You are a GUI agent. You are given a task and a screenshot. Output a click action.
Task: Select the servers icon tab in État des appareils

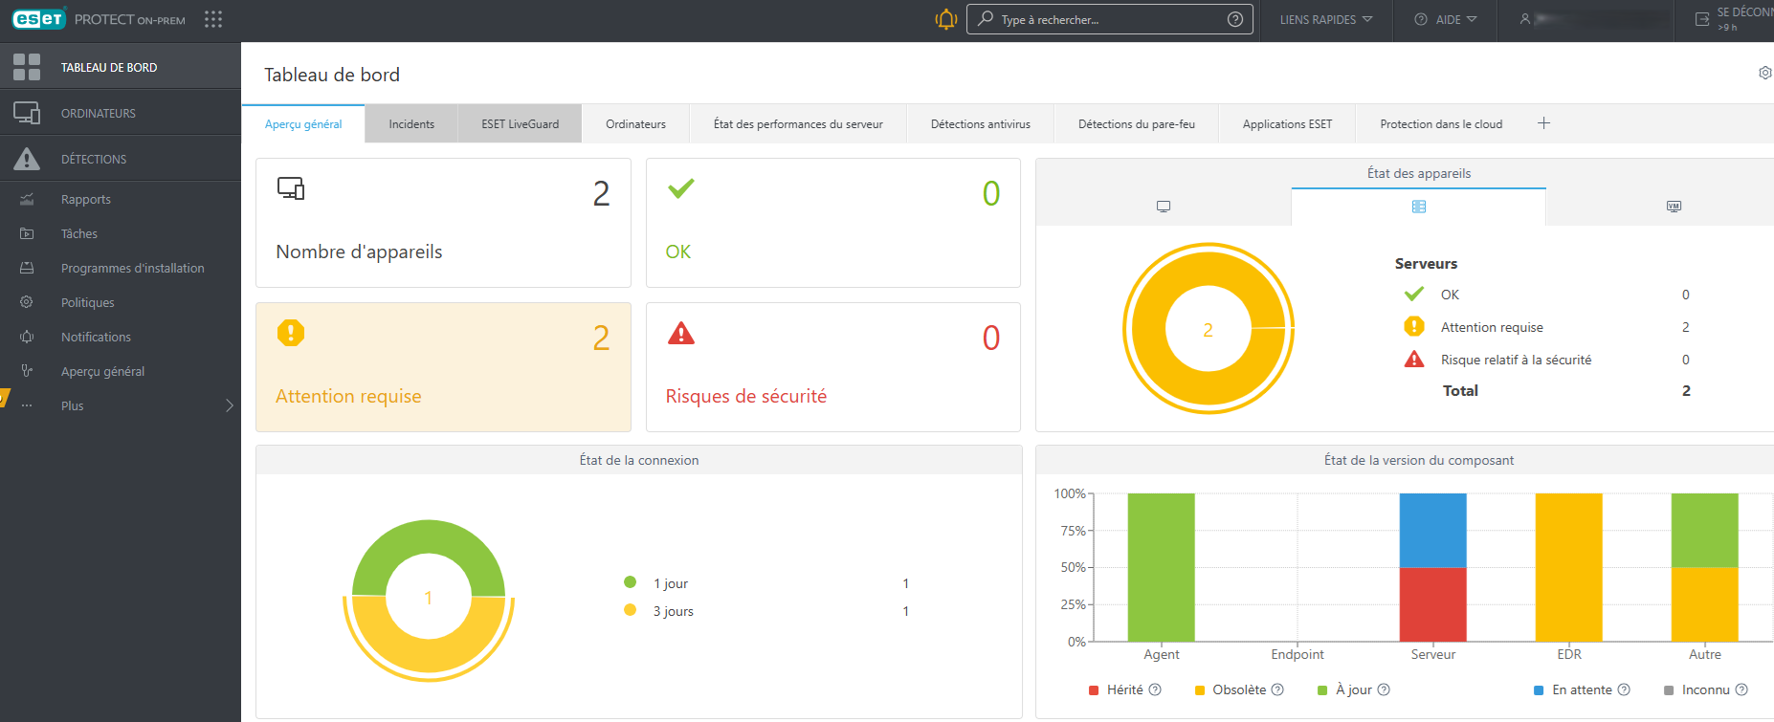pos(1419,207)
